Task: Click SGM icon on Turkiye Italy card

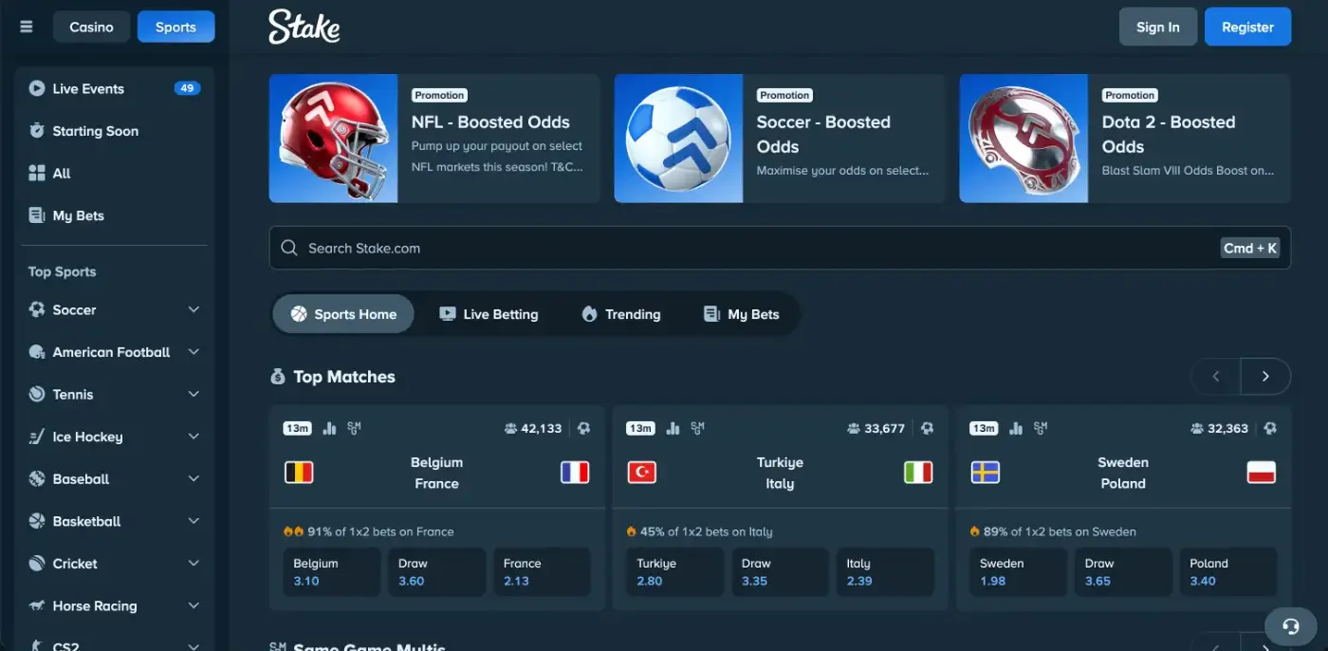Action: (698, 428)
